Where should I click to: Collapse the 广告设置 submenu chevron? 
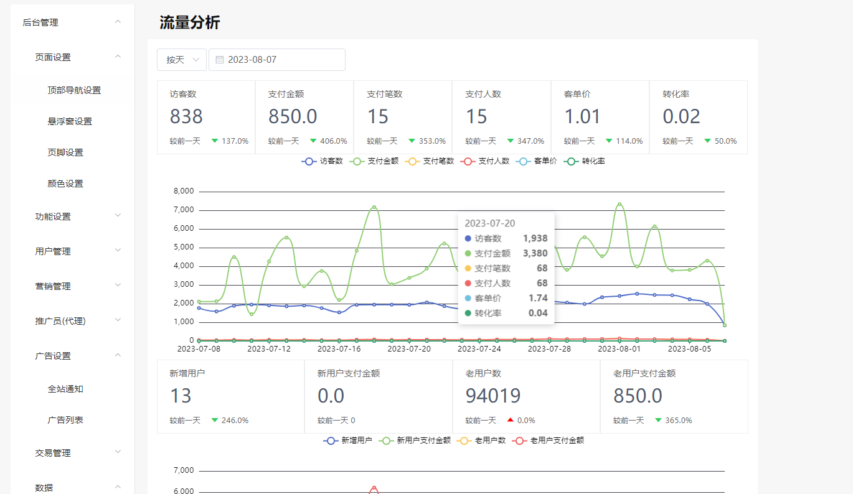[118, 355]
